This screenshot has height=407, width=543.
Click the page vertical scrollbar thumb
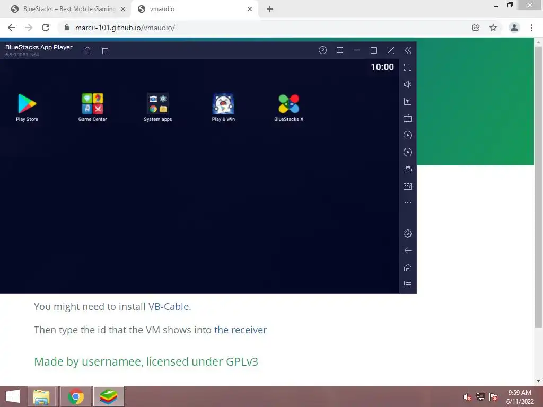coord(538,187)
